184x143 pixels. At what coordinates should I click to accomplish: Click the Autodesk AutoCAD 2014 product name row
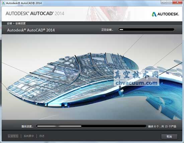31,30
